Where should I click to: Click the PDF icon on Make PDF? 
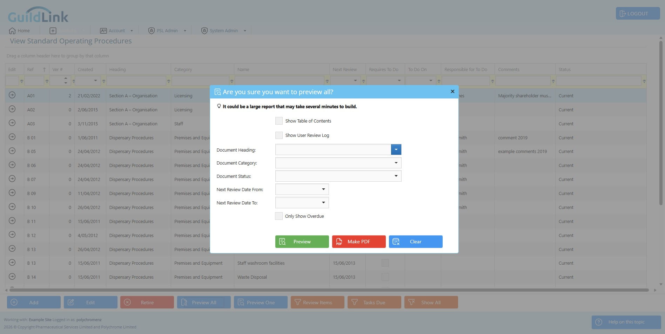339,242
